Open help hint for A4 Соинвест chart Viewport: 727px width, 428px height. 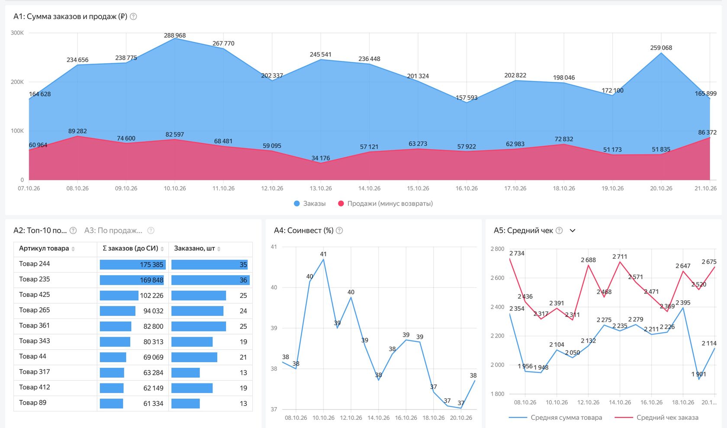coord(339,231)
